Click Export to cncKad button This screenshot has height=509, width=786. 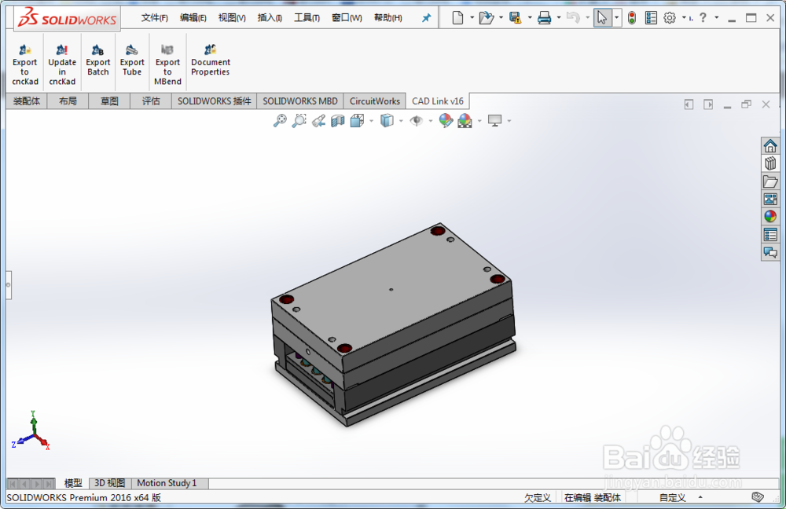click(25, 64)
